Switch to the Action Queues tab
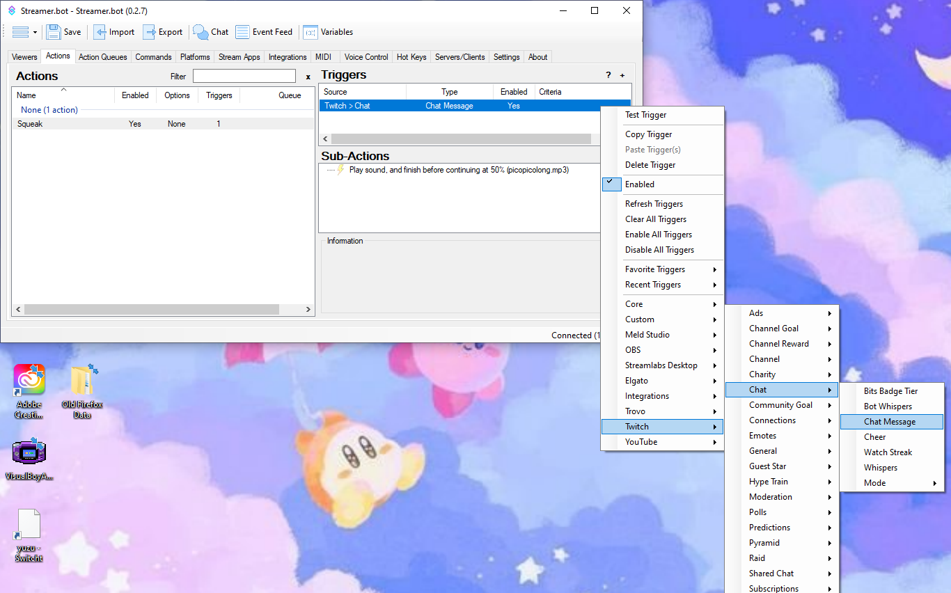This screenshot has width=951, height=593. (x=103, y=57)
